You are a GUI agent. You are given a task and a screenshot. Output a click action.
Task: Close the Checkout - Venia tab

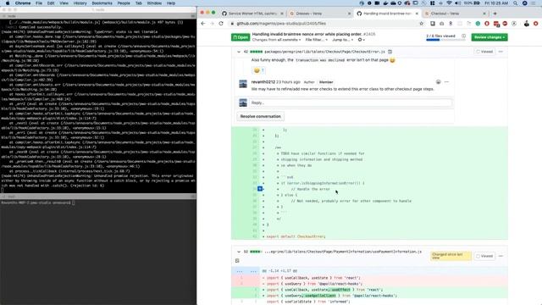click(484, 14)
